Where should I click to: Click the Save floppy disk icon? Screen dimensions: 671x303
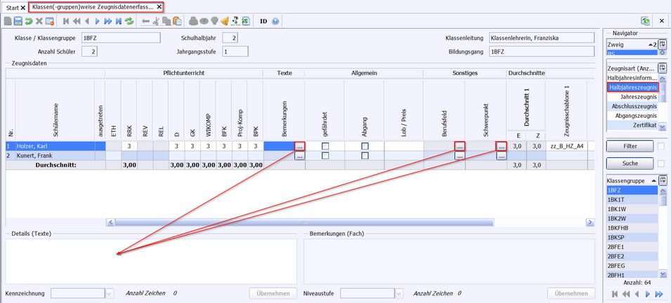[18, 21]
